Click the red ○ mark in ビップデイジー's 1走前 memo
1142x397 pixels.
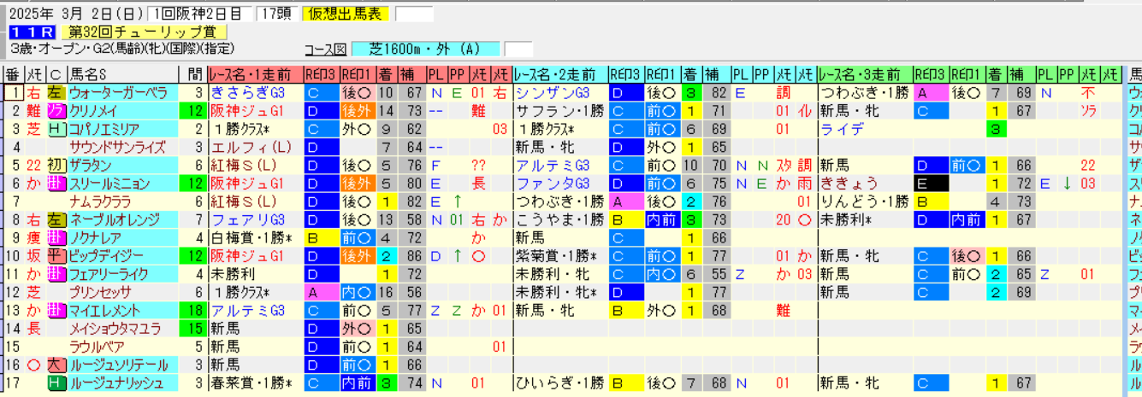pos(479,256)
